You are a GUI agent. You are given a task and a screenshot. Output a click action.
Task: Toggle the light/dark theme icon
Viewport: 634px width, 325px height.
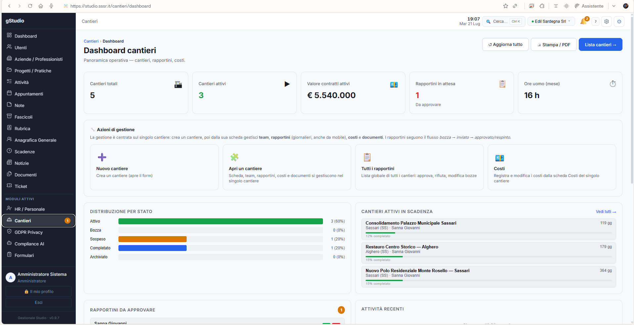[619, 21]
